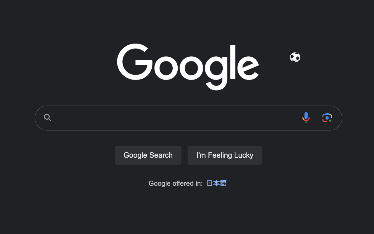Open the 日本語 language link

[x=216, y=183]
